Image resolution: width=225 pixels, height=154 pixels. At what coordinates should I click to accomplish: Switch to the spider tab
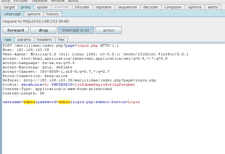click(43, 7)
